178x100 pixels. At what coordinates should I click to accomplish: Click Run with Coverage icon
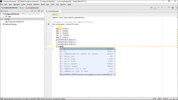165,7
